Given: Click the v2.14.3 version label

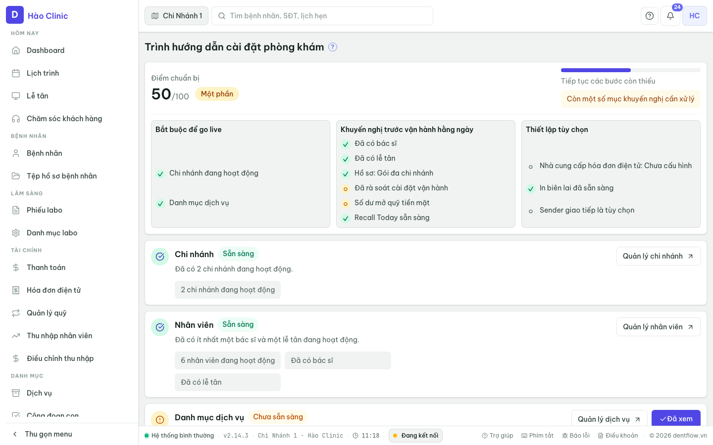Looking at the screenshot, I should 236,436.
